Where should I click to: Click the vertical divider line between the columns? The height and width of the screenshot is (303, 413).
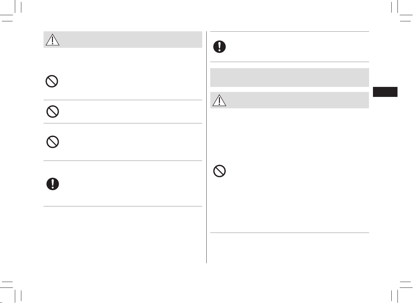[x=206, y=147]
